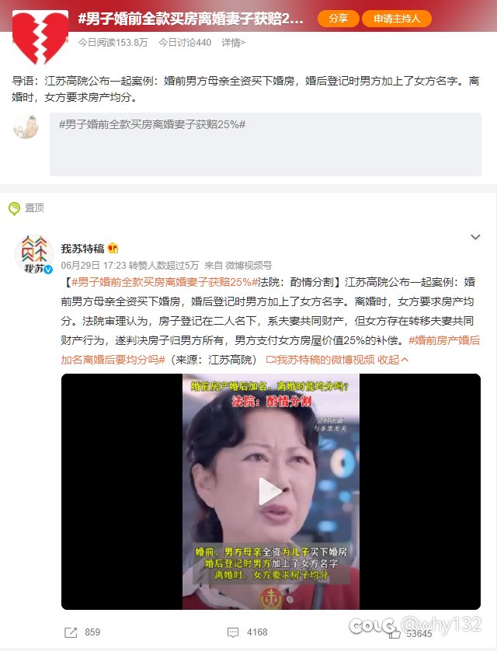
Task: Click the VIP crown badge beside 我苏特稿
Action: [113, 249]
